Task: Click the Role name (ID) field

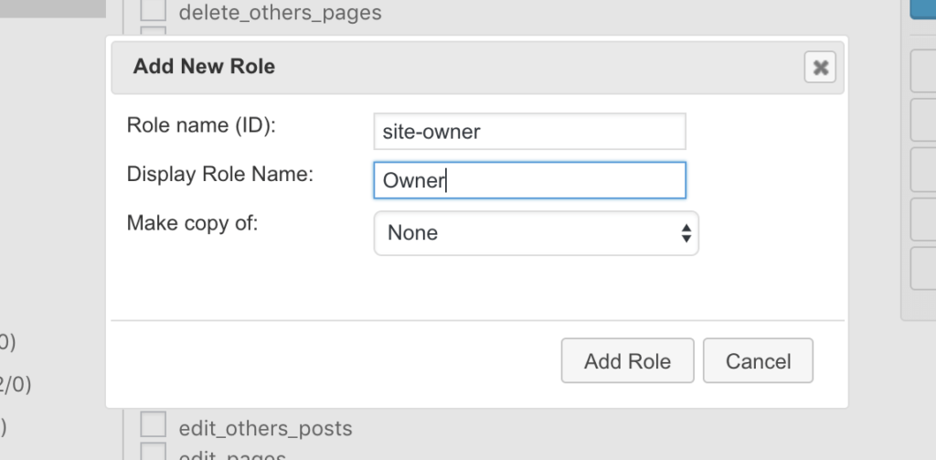Action: click(529, 132)
